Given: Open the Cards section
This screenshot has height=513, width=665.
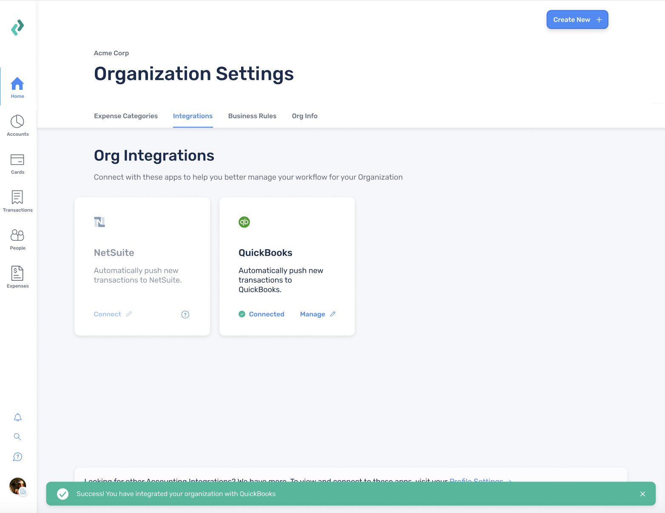Looking at the screenshot, I should point(17,163).
